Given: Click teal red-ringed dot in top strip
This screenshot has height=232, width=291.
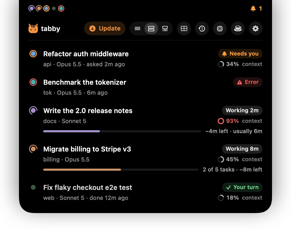Looking at the screenshot, I should pyautogui.click(x=61, y=8).
